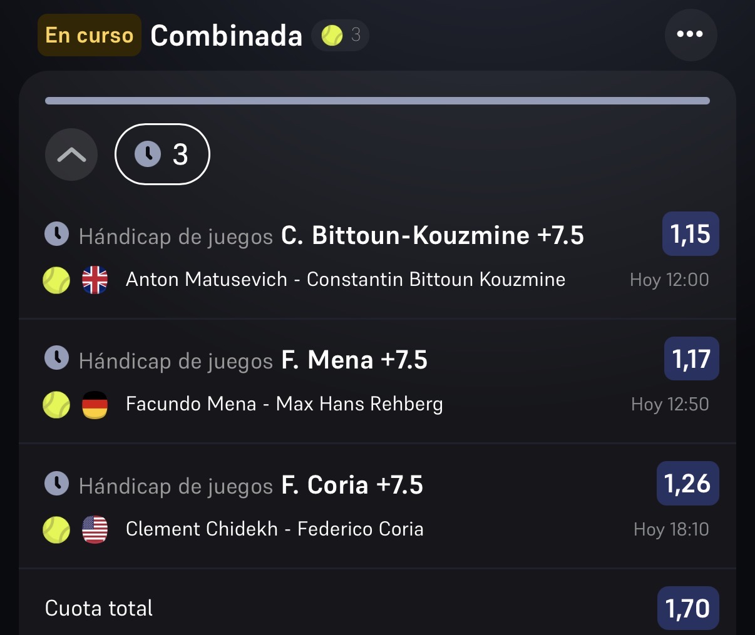Image resolution: width=755 pixels, height=635 pixels.
Task: Click the tennis ball icon on Chidekh row
Action: click(x=56, y=530)
